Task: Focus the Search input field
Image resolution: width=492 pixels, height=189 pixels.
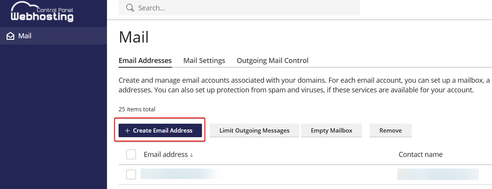Action: pos(243,8)
